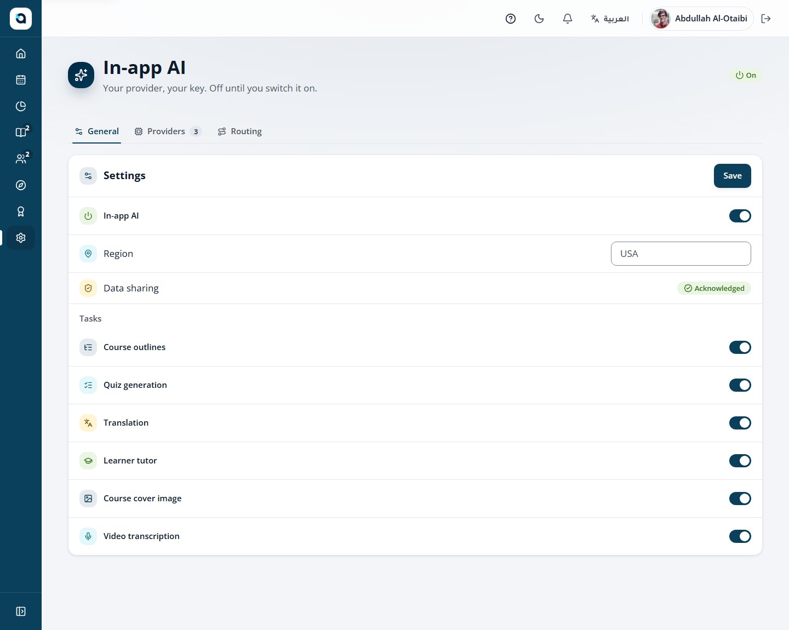Click the In-app AI sparkle header icon
This screenshot has width=789, height=630.
point(81,75)
